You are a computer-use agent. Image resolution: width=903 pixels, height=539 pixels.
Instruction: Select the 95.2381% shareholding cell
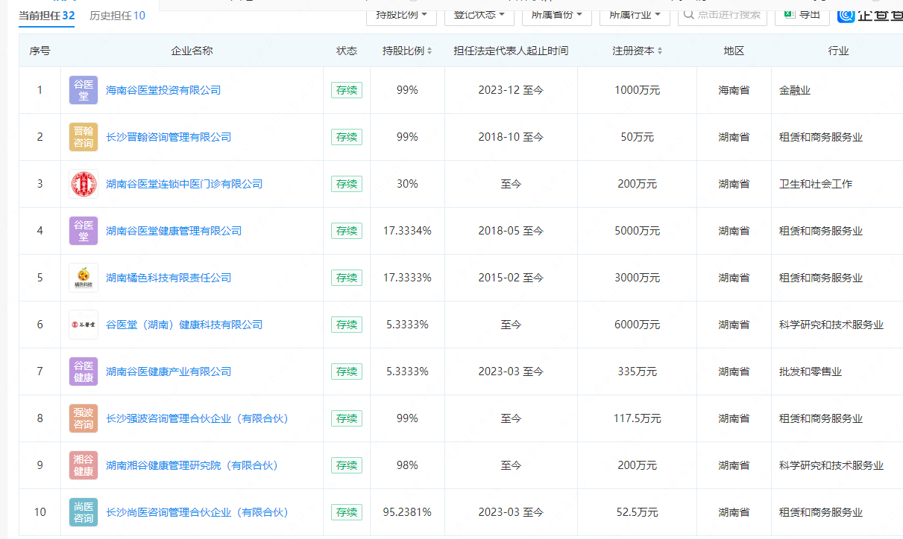coord(407,512)
